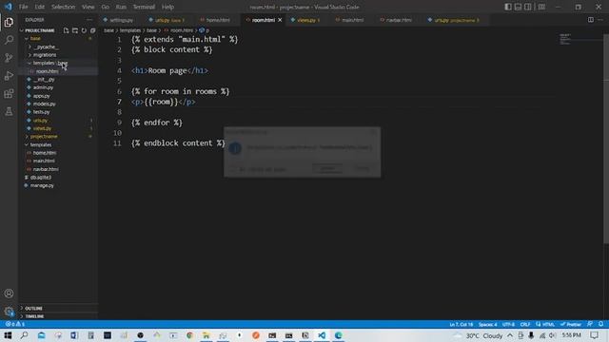Change encoding via UTF-8 status item

pyautogui.click(x=508, y=324)
